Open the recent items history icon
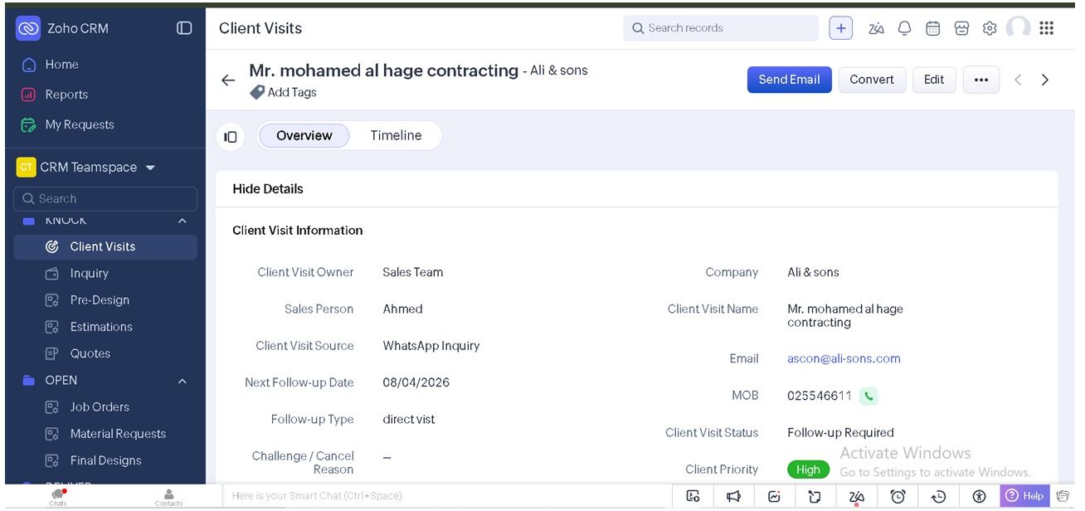The image size is (1085, 511). 938,496
